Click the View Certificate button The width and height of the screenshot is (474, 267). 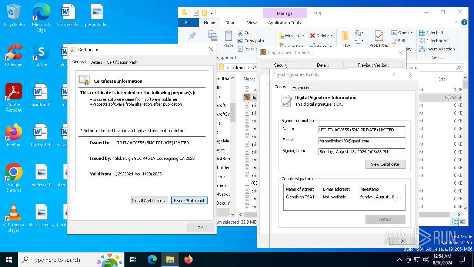(385, 164)
